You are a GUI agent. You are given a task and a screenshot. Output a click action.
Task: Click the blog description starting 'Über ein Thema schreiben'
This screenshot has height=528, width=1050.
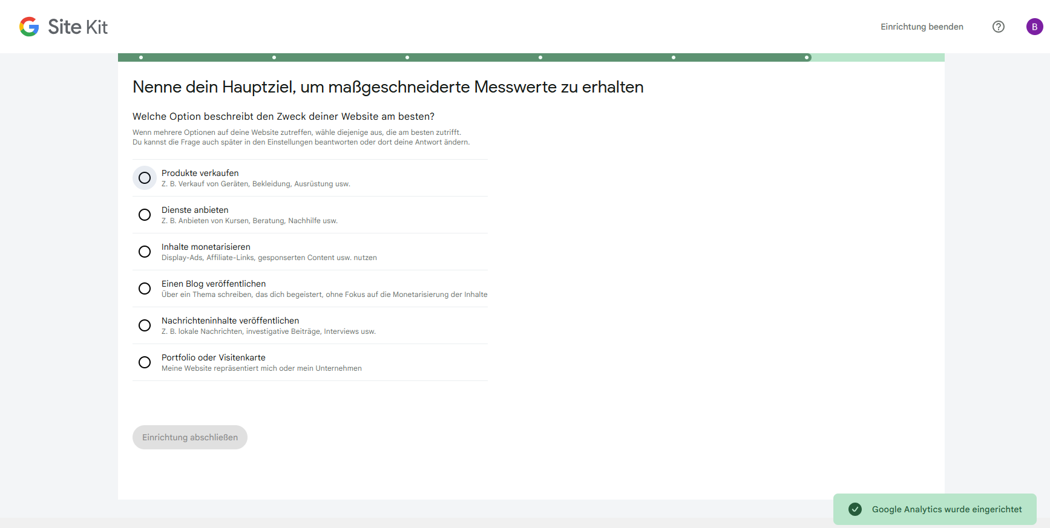pyautogui.click(x=324, y=295)
